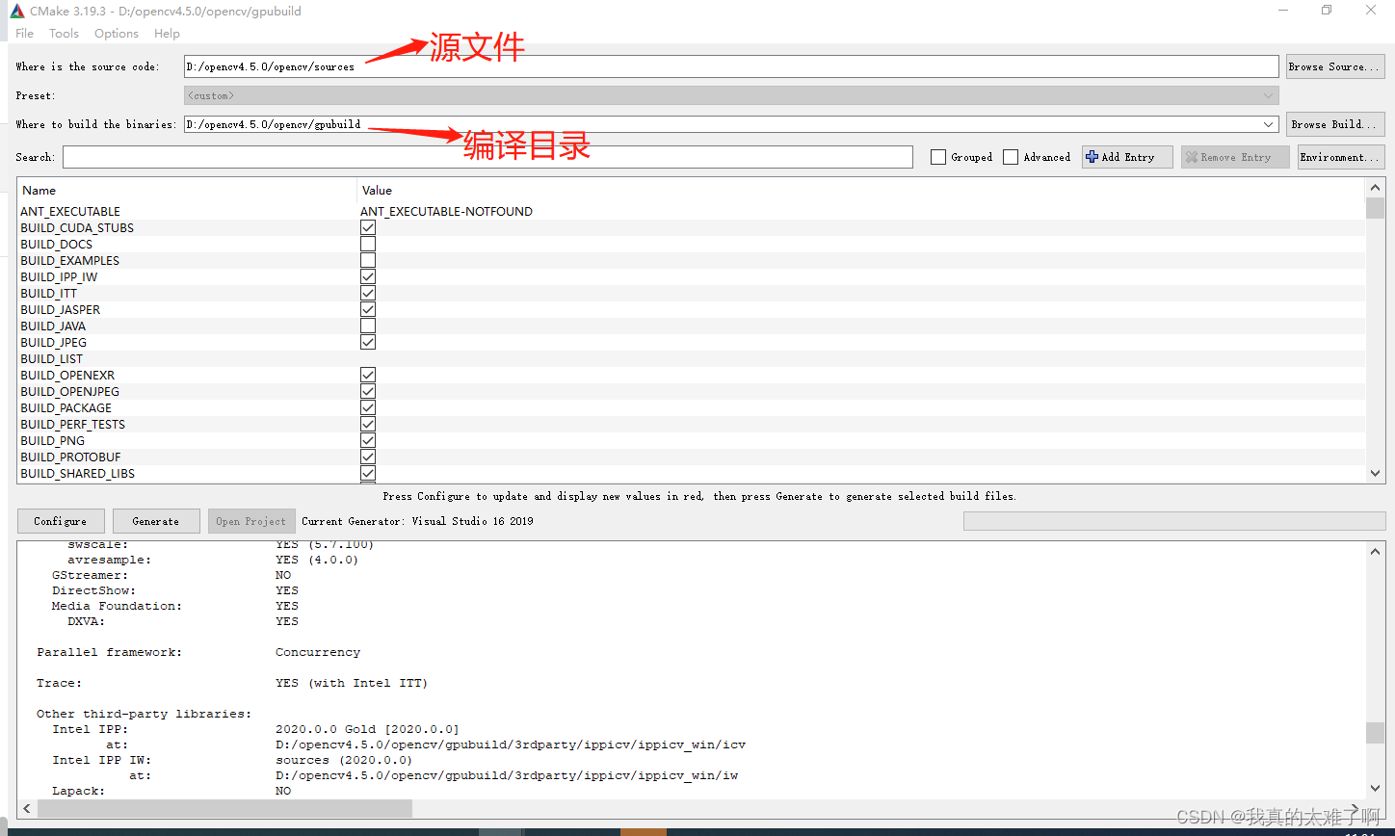Minimize the CMake window
This screenshot has height=836, width=1395.
(x=1282, y=10)
